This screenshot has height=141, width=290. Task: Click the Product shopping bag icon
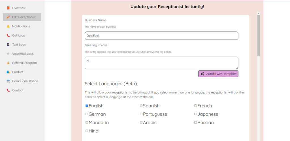point(8,72)
